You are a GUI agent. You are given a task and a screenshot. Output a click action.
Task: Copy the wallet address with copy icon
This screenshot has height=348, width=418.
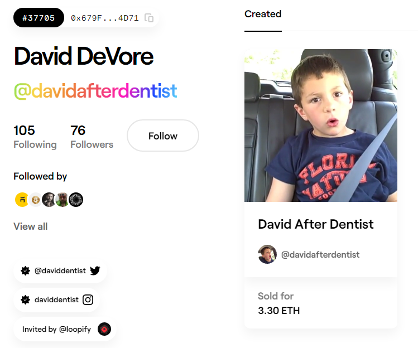149,18
